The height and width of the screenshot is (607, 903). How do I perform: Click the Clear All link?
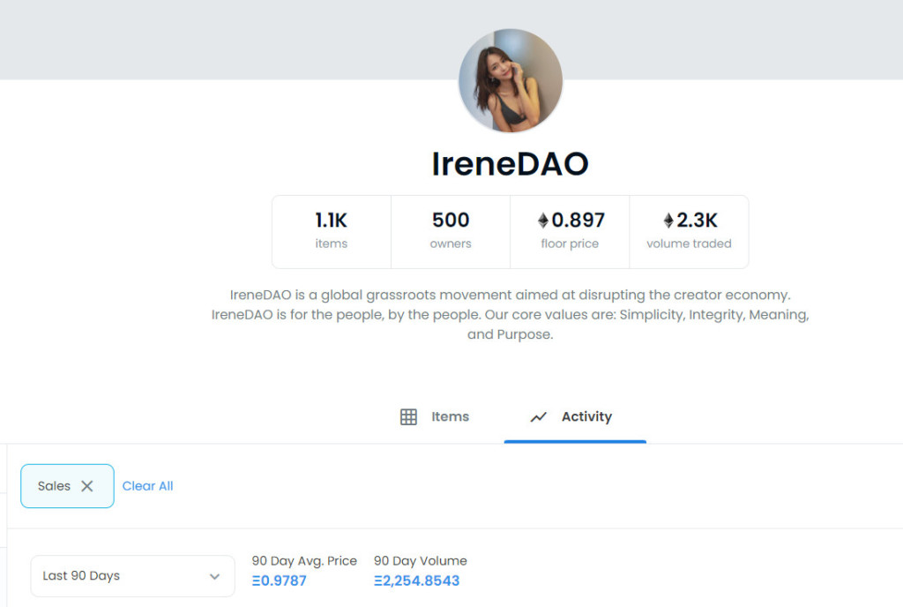click(x=147, y=486)
